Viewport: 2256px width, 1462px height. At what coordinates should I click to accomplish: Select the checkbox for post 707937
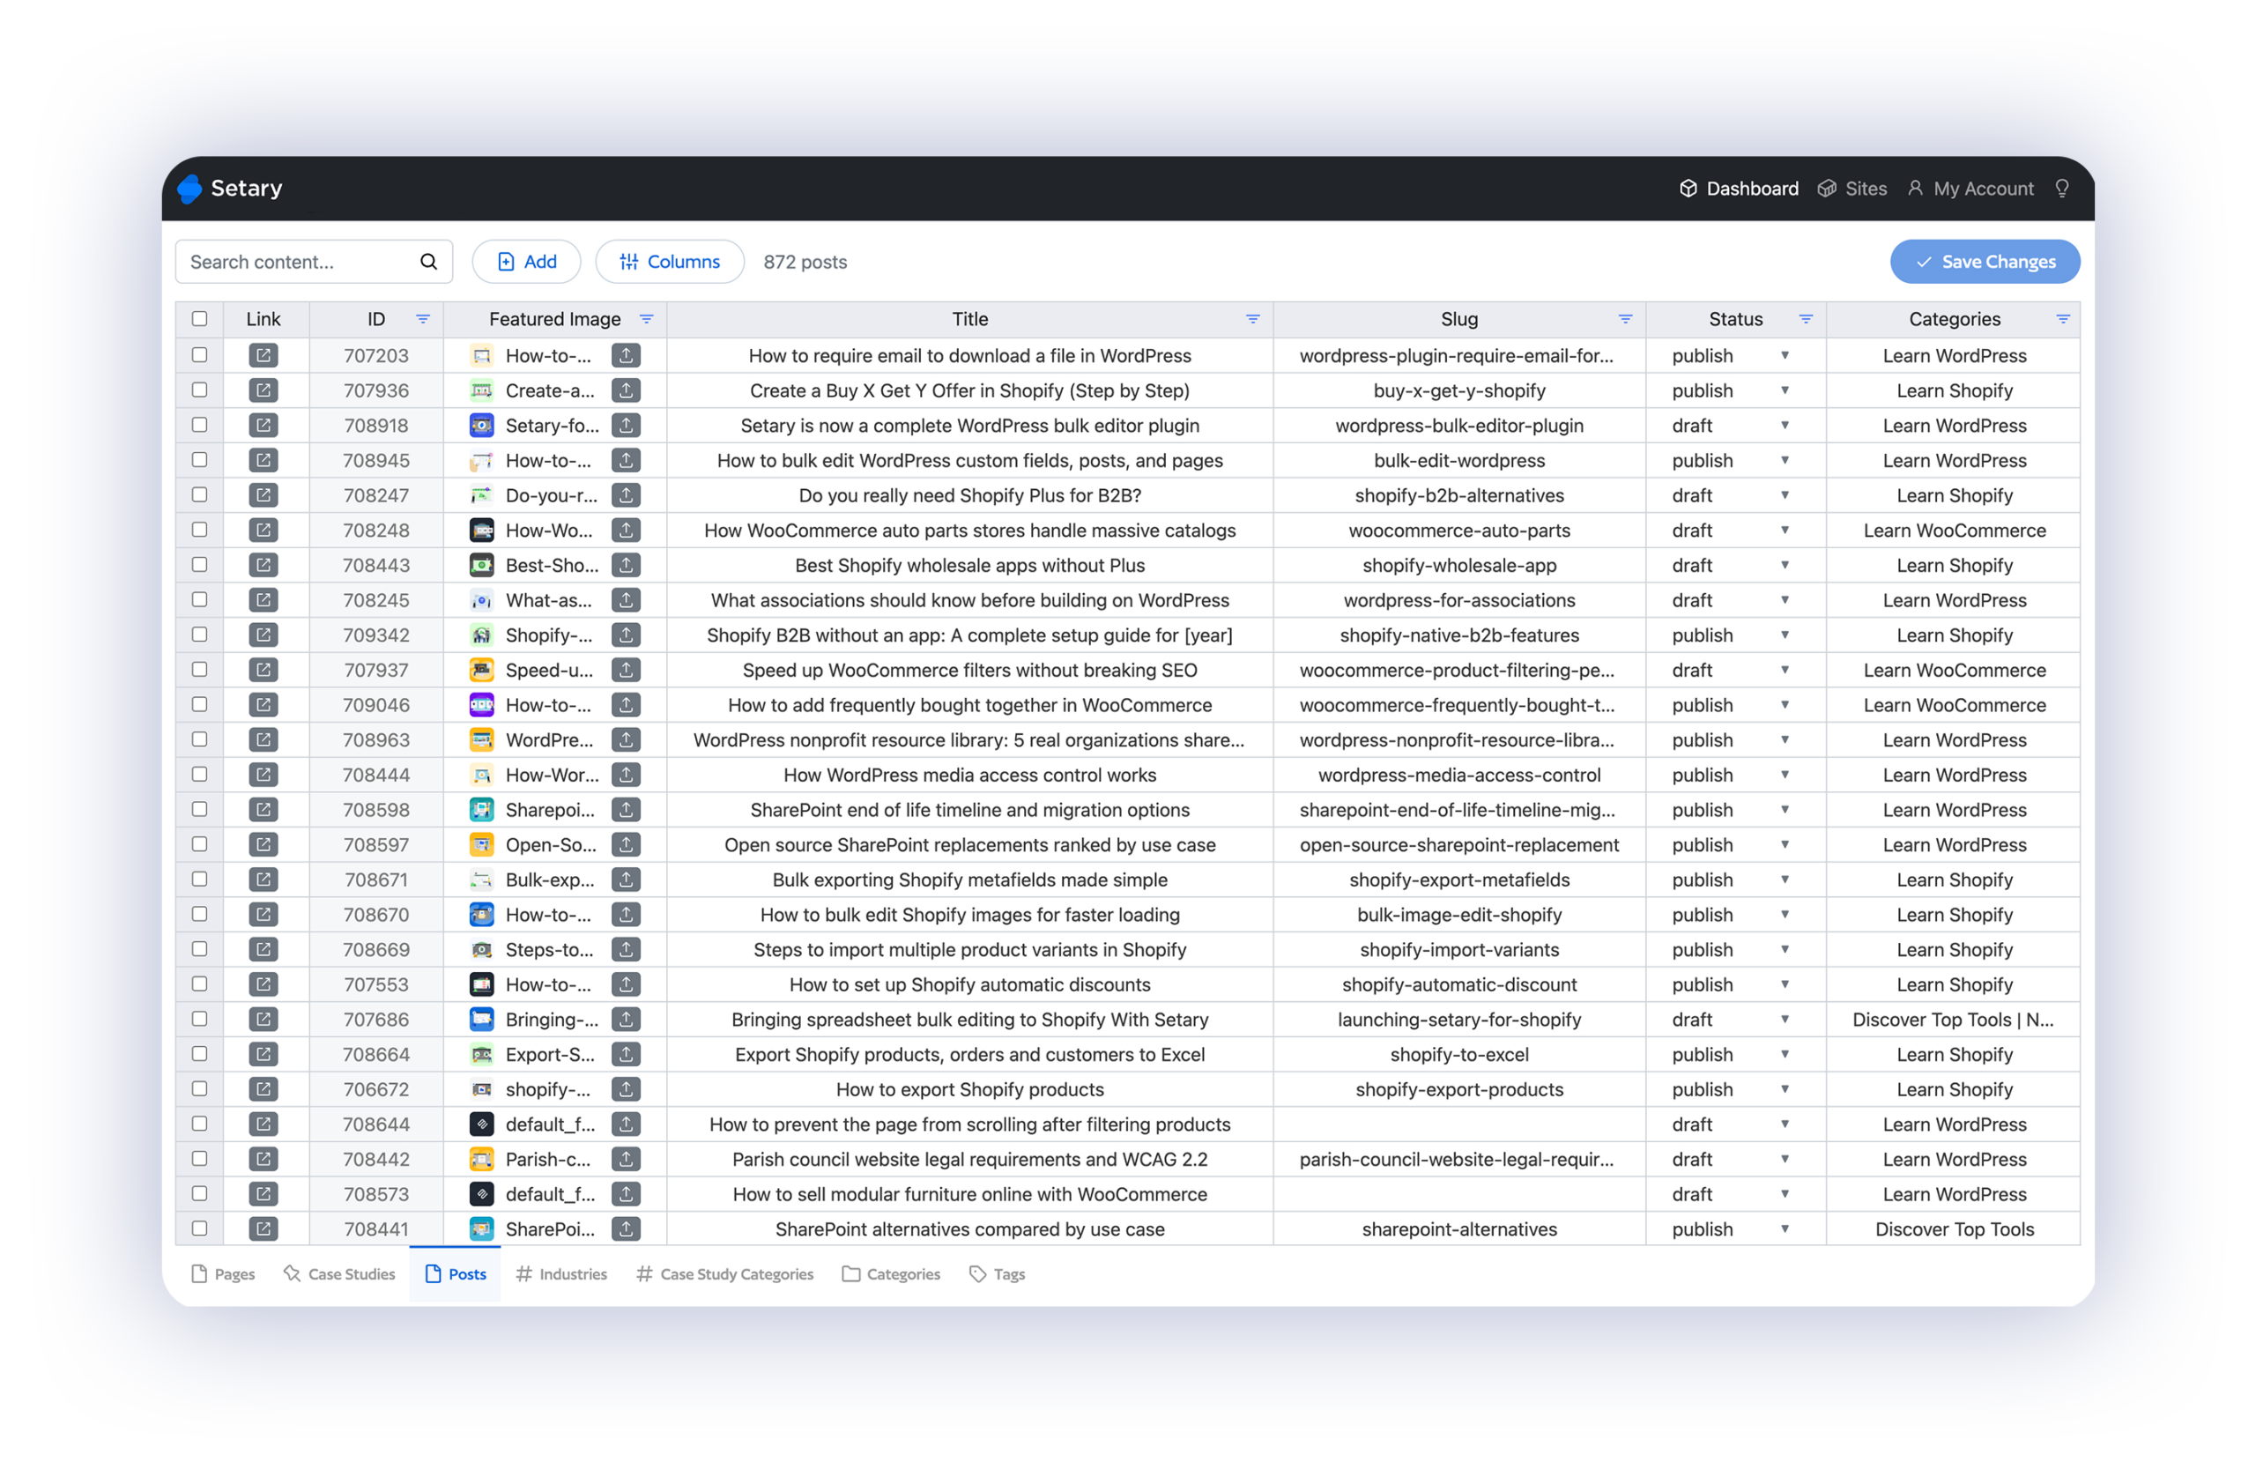coord(199,670)
